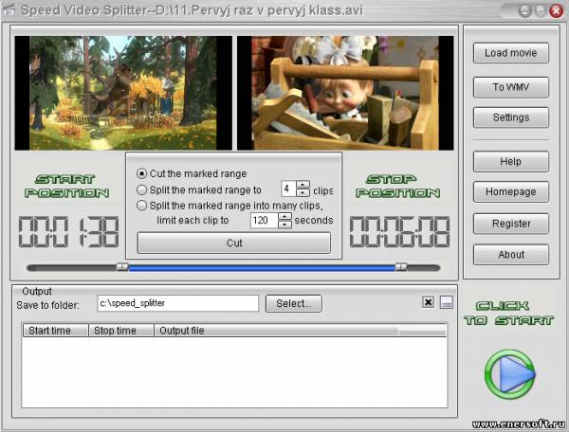
Task: Open Help
Action: 510,161
